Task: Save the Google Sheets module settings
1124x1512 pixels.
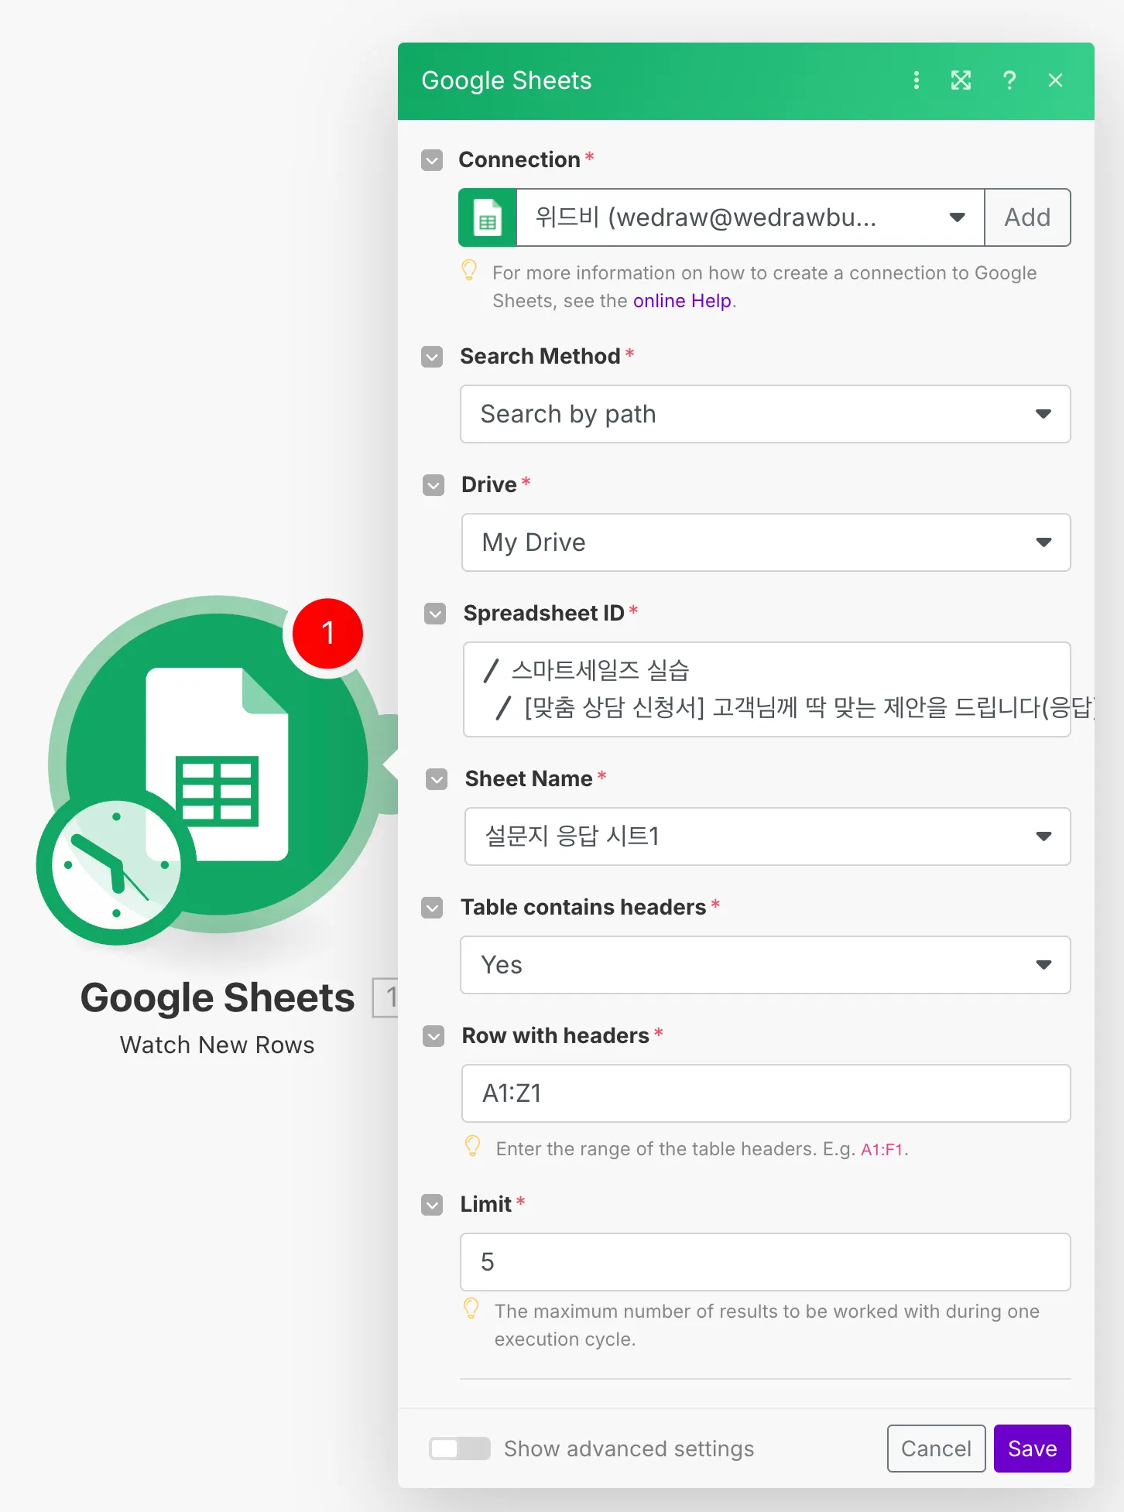Action: pos(1033,1449)
